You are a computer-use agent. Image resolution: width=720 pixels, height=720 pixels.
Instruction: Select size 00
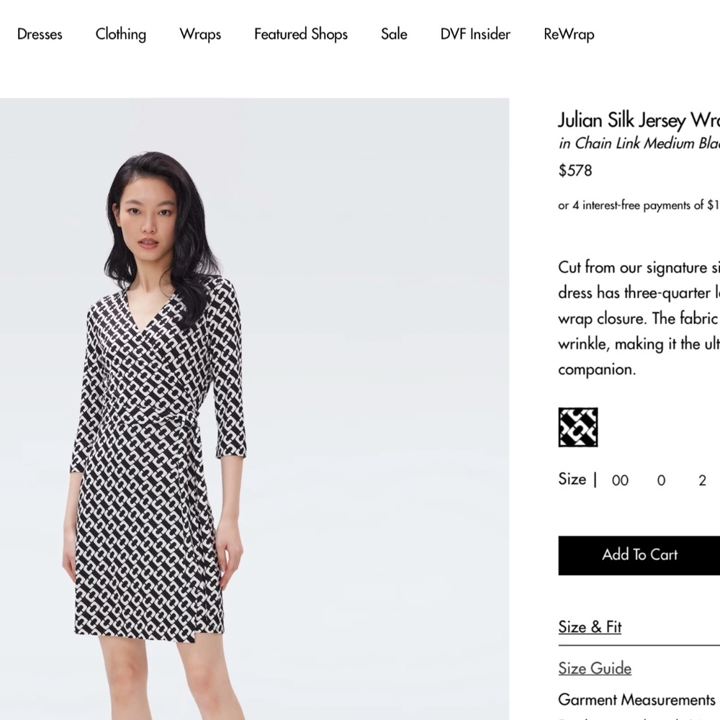click(x=619, y=480)
